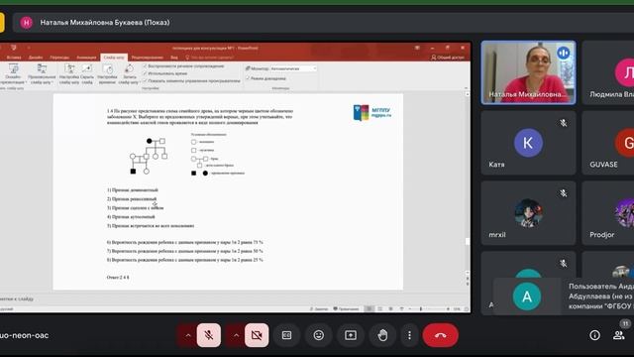The height and width of the screenshot is (357, 634).
Task: Turn on the camera in Meet
Action: [x=257, y=335]
